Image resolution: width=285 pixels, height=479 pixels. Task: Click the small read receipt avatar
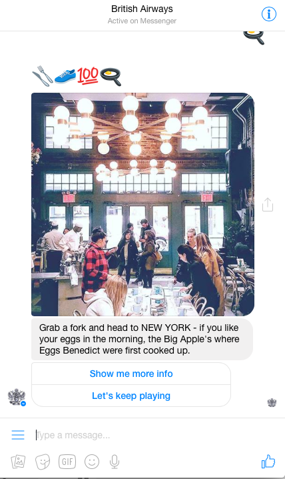pos(272,403)
